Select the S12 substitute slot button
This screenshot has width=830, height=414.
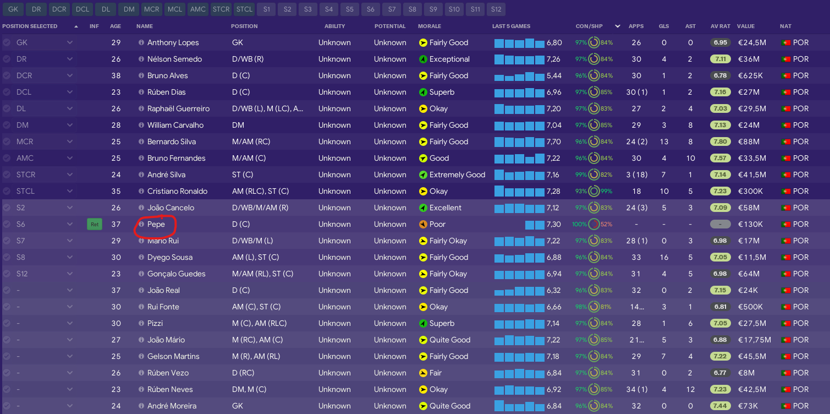(496, 9)
